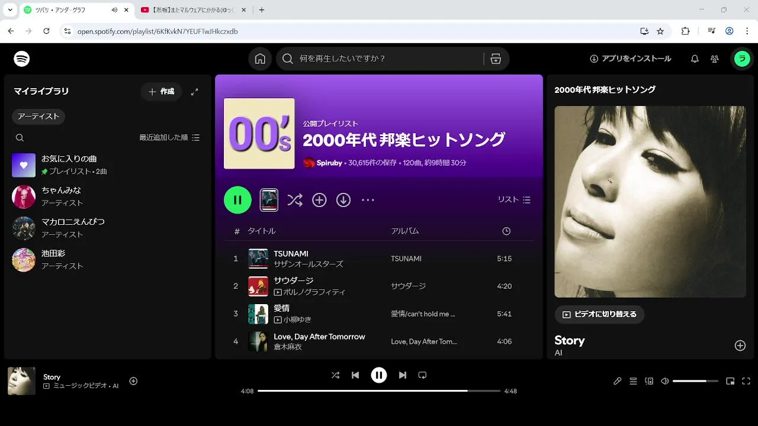Click the 作成 create button

click(161, 92)
